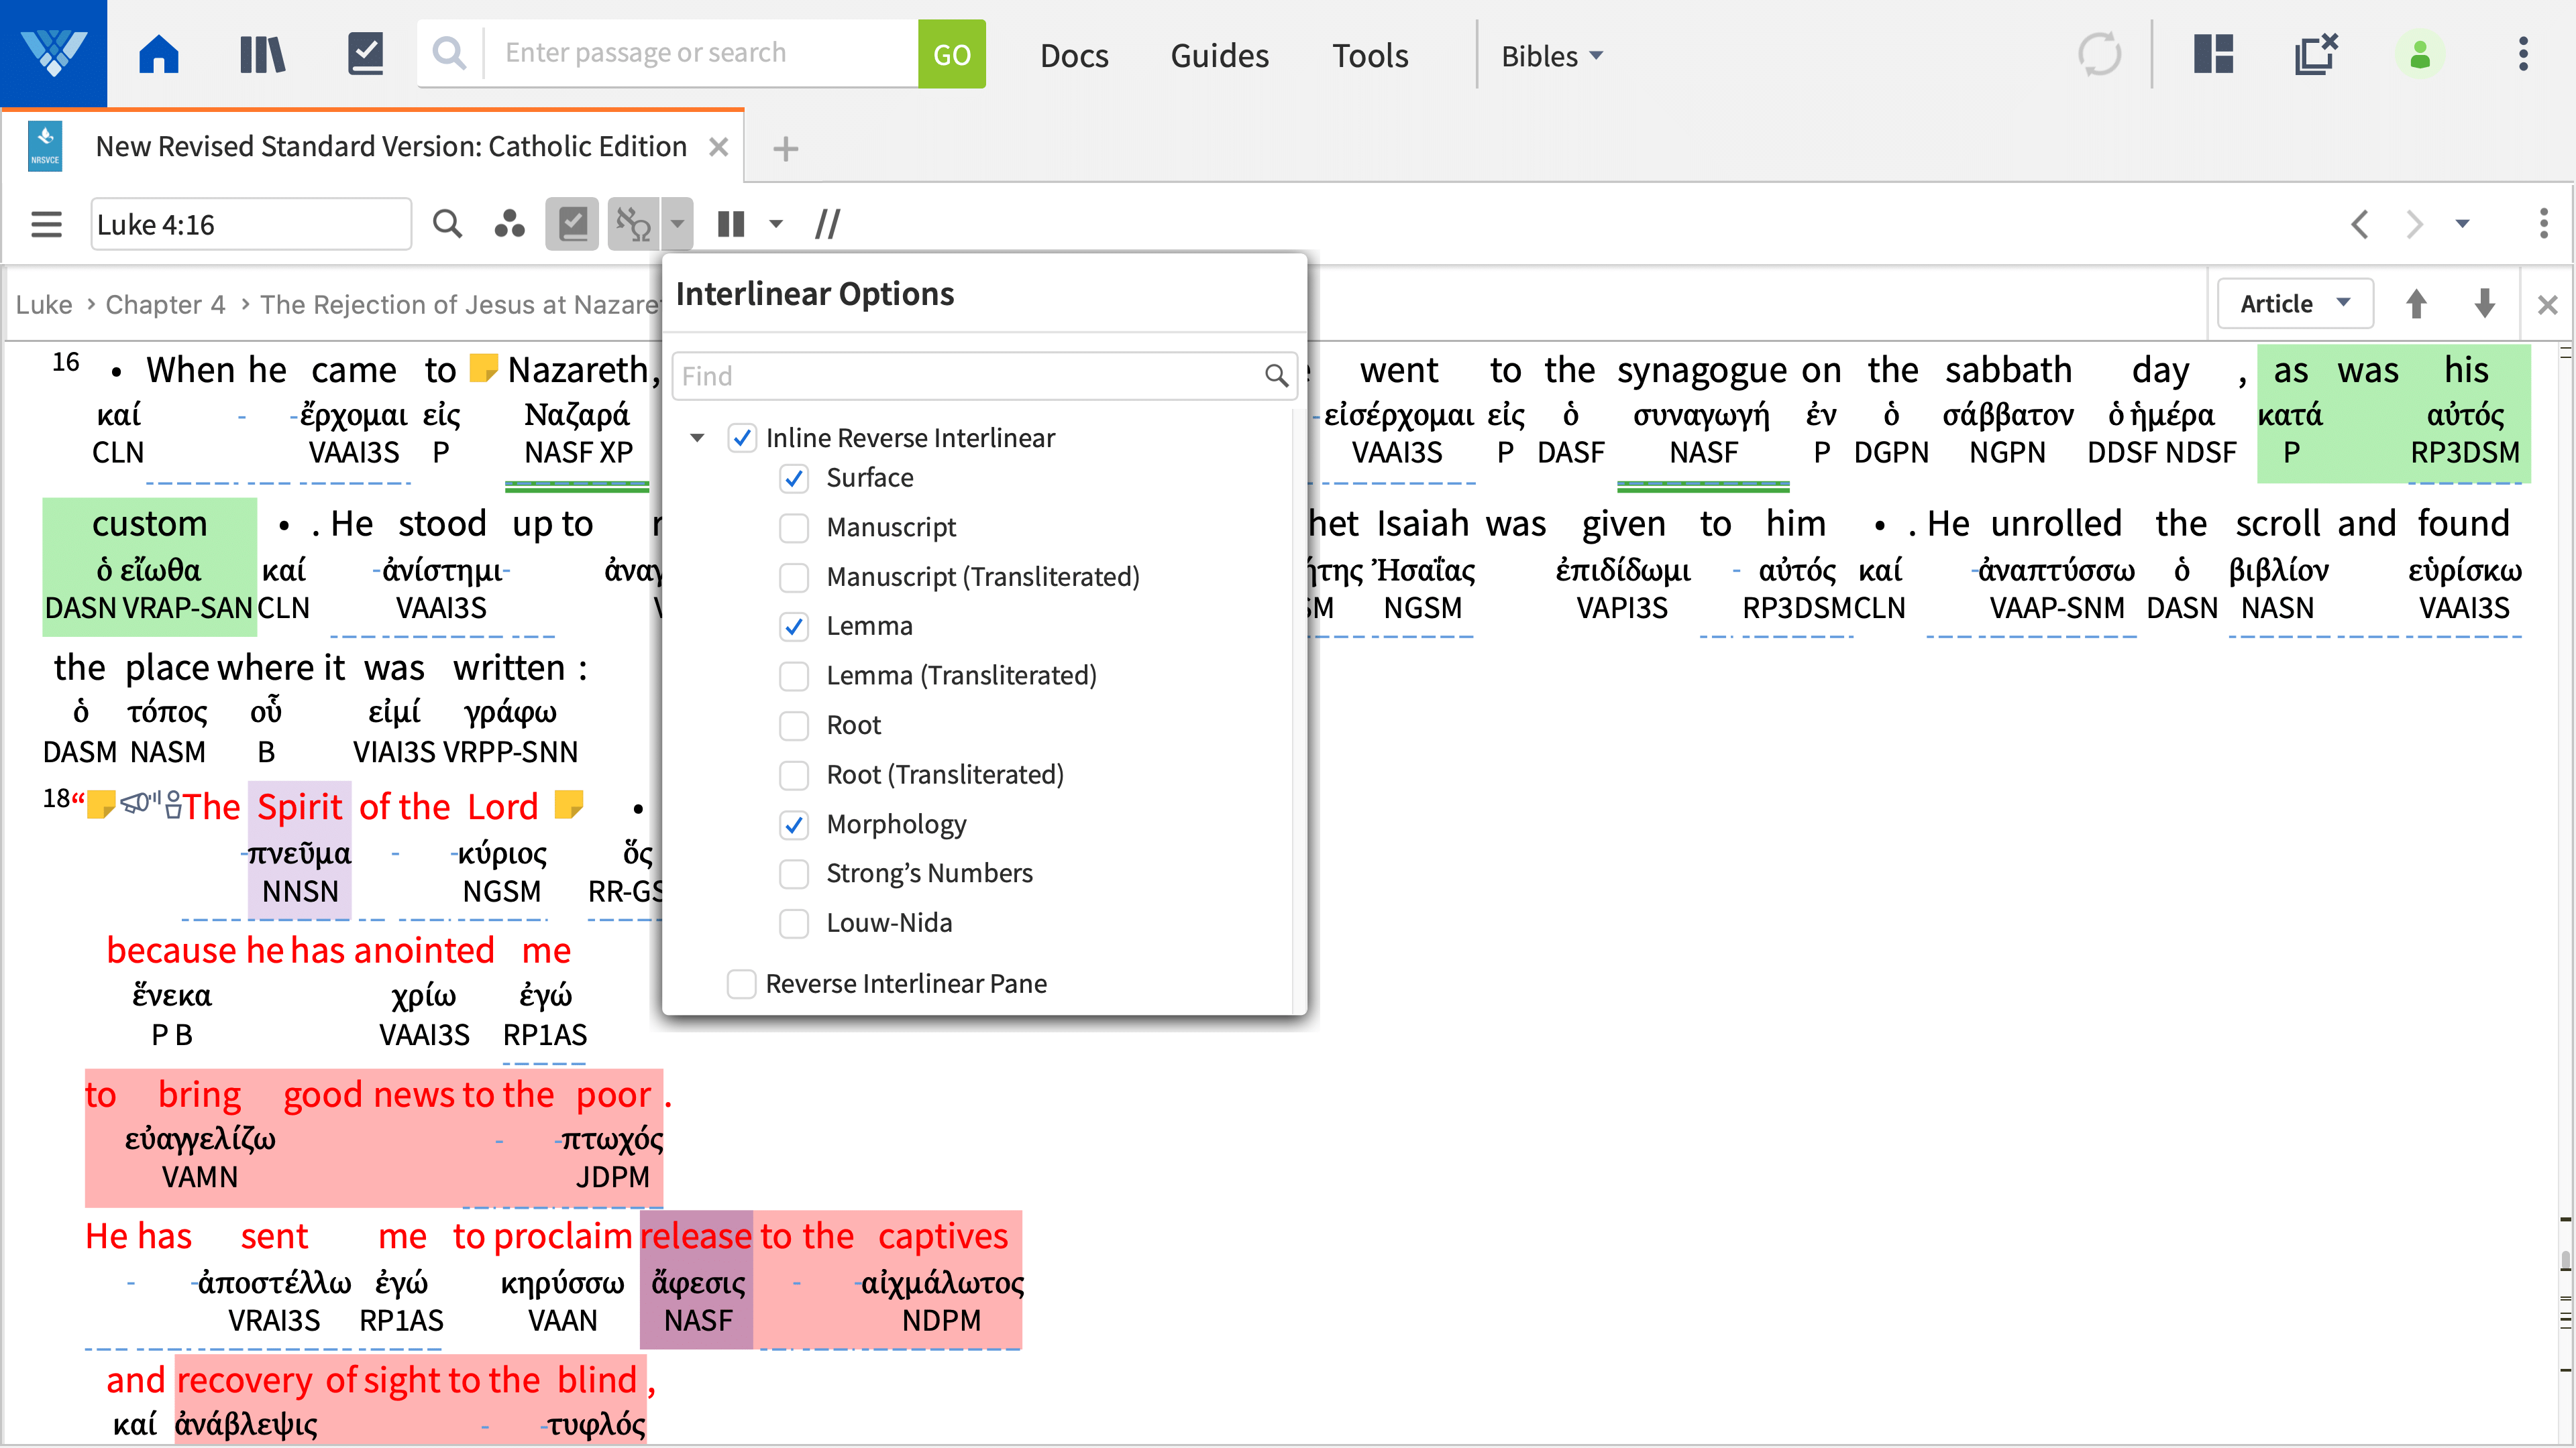
Task: Add a new tab with plus button
Action: click(785, 149)
